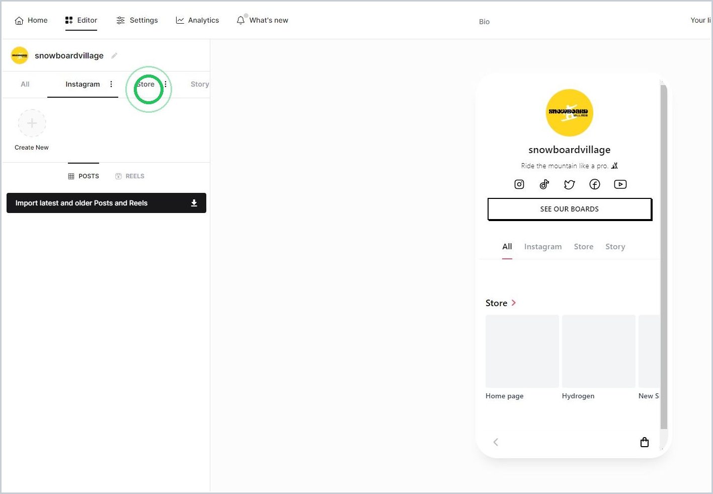Open the Instagram tab options menu
The width and height of the screenshot is (713, 494).
click(111, 84)
